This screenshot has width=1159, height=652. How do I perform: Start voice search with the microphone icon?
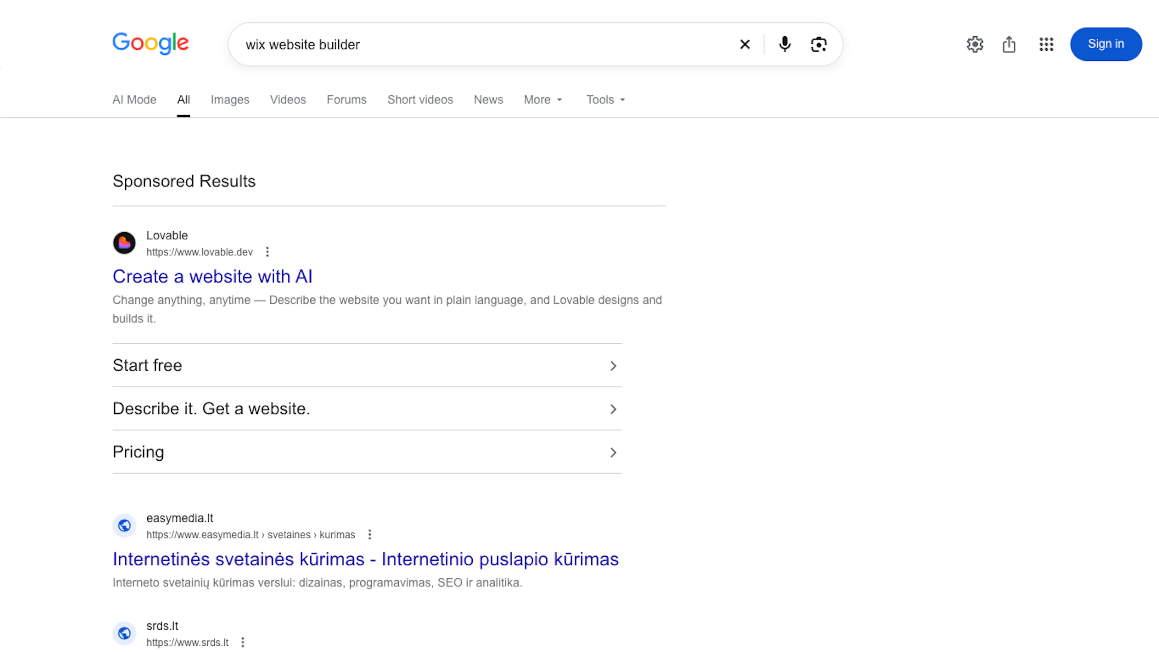click(785, 44)
